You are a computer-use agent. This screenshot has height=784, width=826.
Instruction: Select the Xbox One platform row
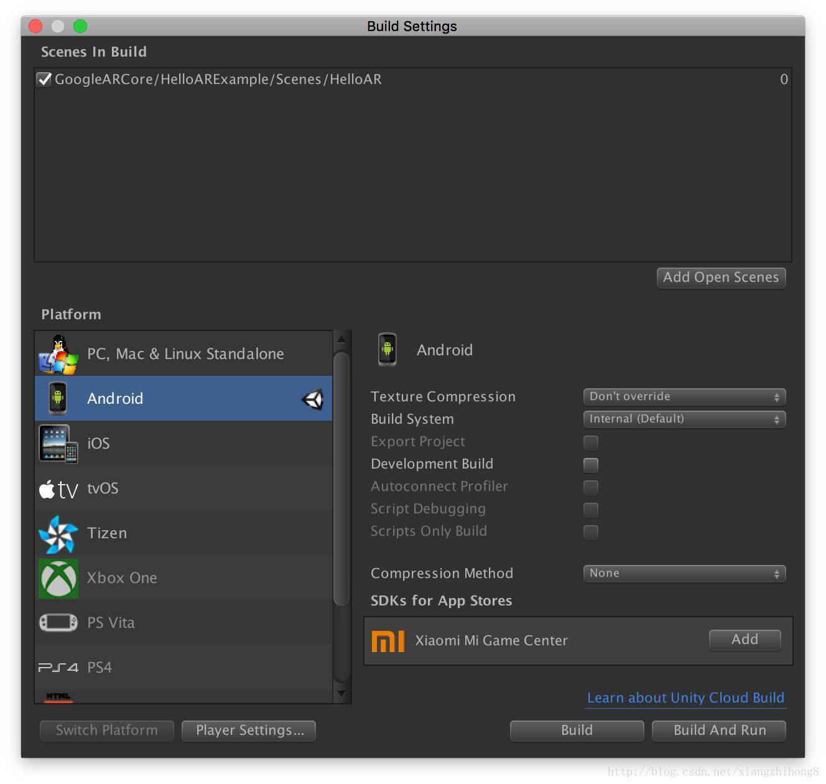tap(183, 577)
